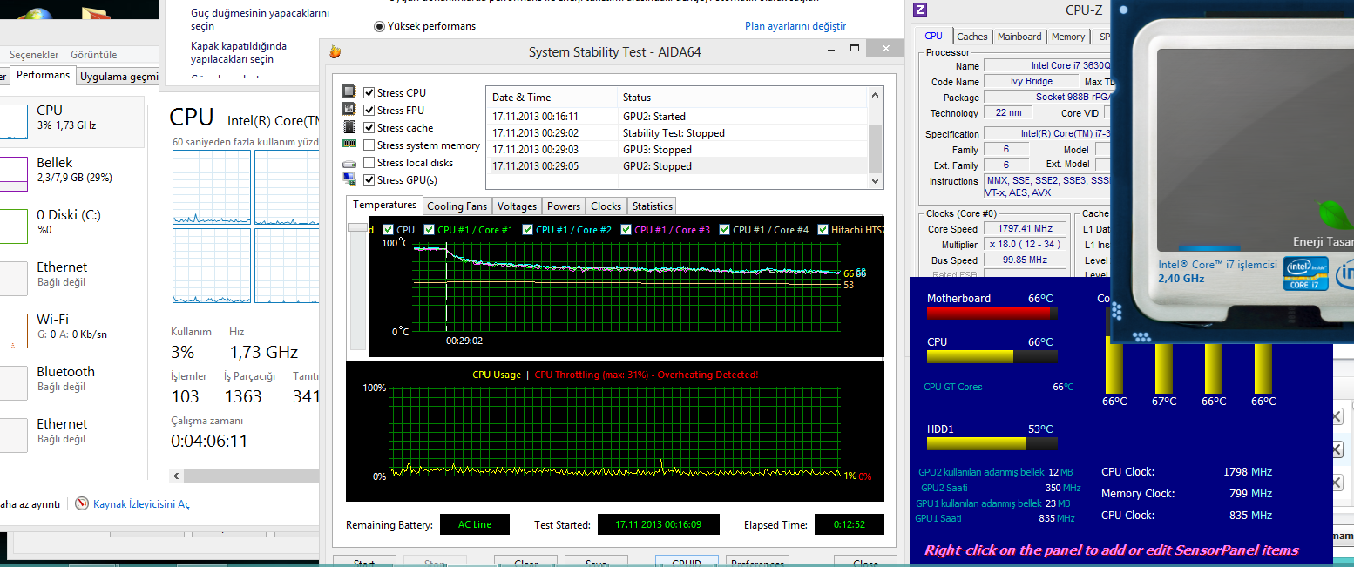This screenshot has height=567, width=1354.
Task: Toggle the CPU #1 / Core #4 graph checkbox
Action: pos(724,230)
